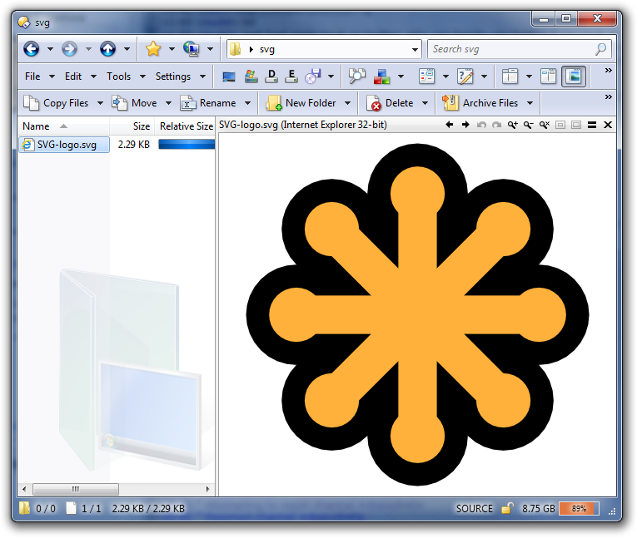Create a New Folder
637x538 pixels.
(x=301, y=103)
